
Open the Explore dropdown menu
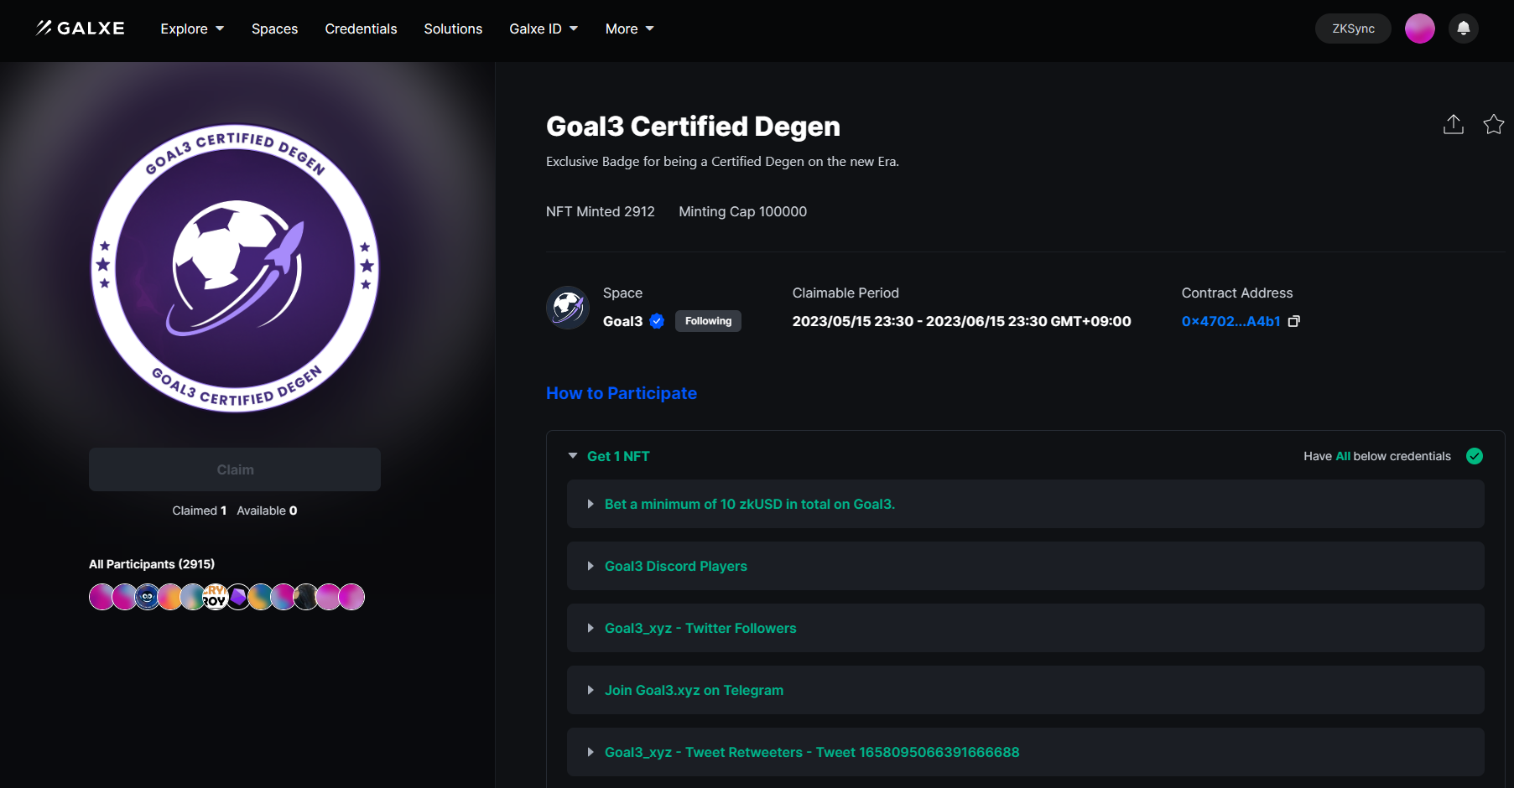[x=192, y=29]
